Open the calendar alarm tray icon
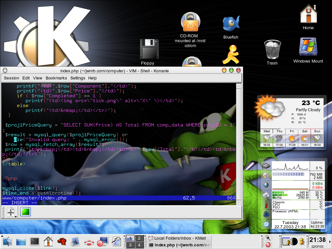 coord(286,242)
